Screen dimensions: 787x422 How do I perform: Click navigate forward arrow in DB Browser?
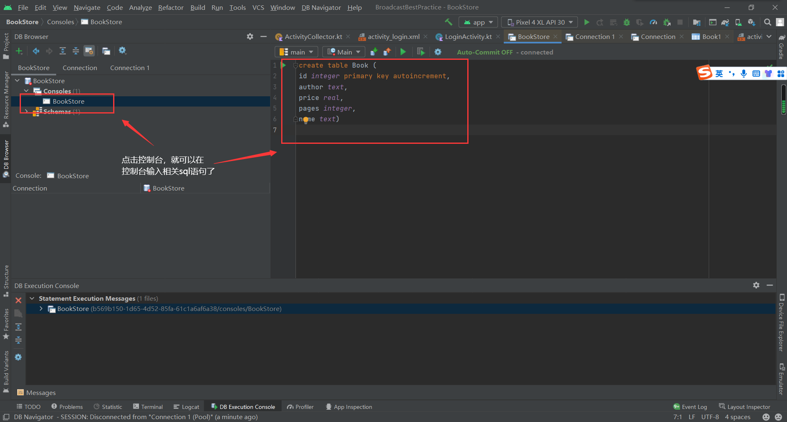pos(49,51)
